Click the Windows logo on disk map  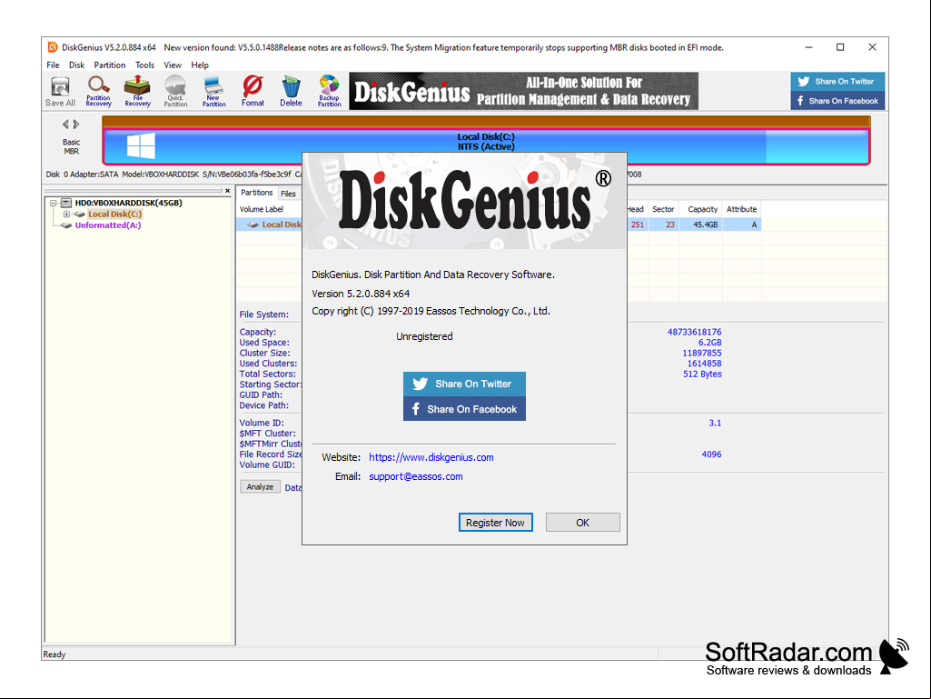(141, 146)
